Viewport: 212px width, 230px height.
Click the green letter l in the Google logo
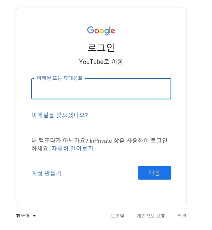click(x=110, y=30)
